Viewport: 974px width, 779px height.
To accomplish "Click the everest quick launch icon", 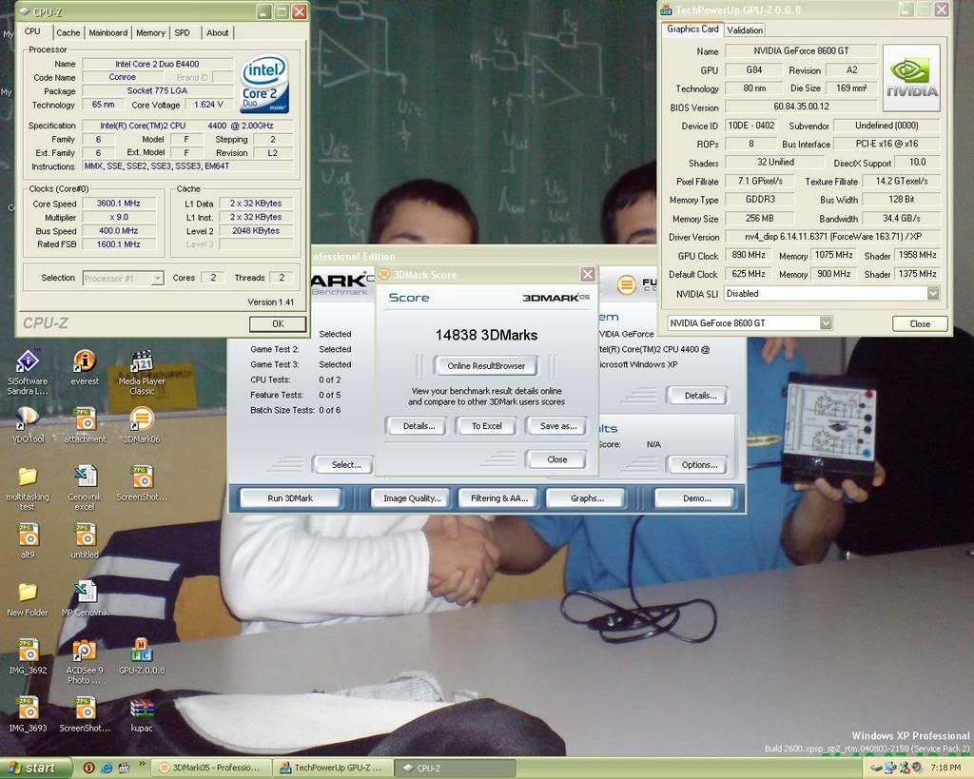I will click(88, 768).
